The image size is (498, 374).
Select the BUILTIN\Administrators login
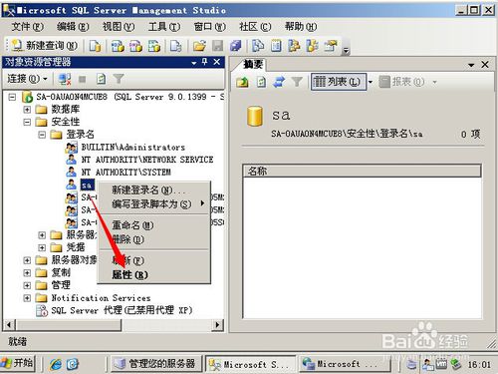pos(132,147)
